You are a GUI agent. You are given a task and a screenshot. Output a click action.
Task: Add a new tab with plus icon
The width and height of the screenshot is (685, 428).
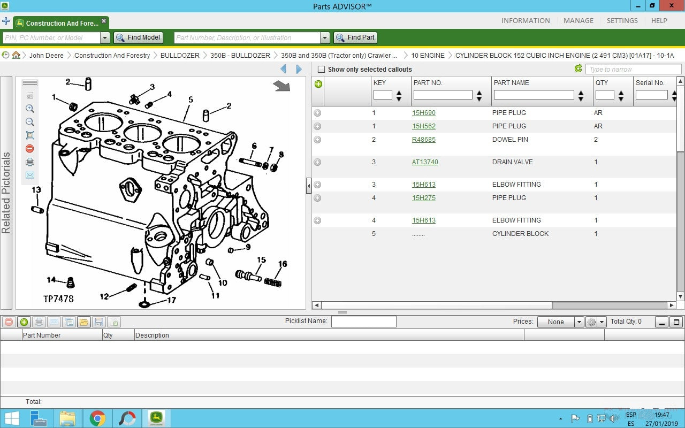(6, 21)
